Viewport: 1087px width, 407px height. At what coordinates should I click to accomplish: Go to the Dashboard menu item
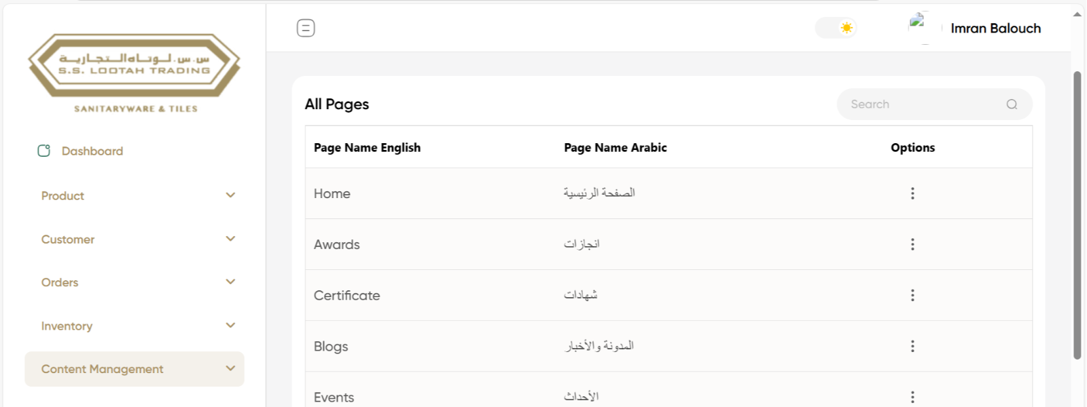[x=92, y=151]
